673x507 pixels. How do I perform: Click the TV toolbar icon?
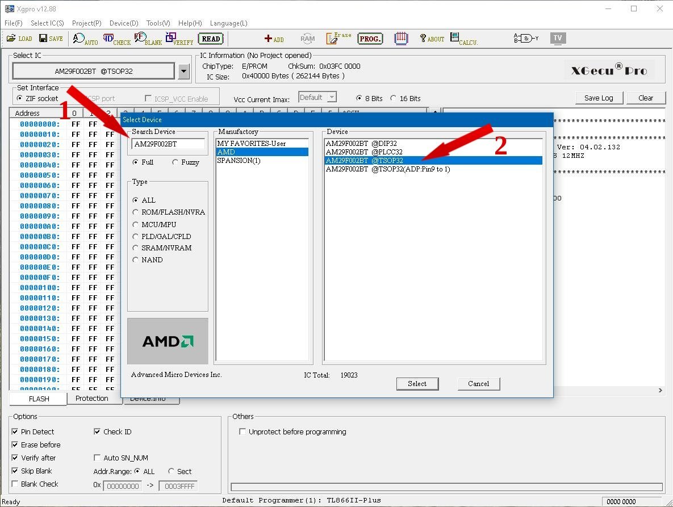pos(558,38)
